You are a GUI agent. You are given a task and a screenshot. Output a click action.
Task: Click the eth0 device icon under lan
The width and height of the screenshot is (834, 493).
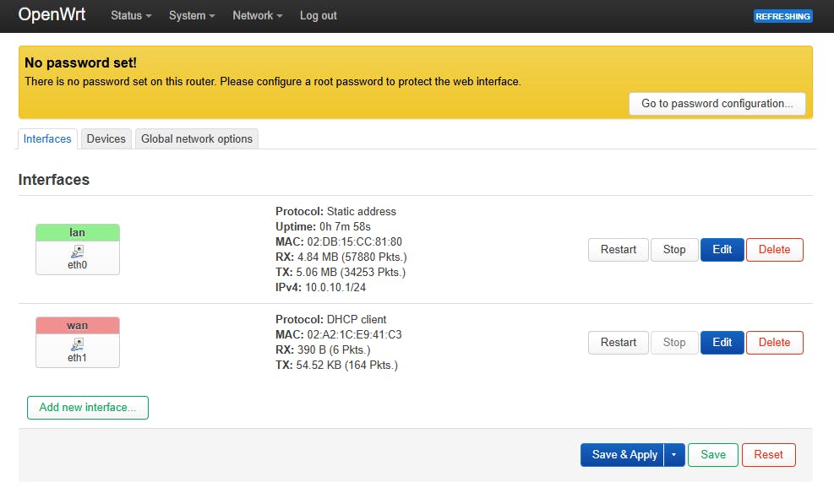pos(78,251)
